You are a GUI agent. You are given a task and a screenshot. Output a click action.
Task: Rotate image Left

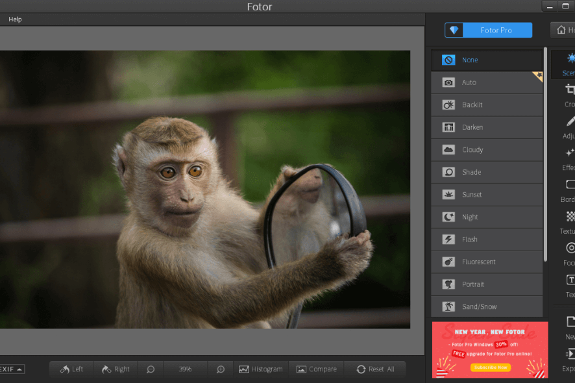(x=71, y=369)
